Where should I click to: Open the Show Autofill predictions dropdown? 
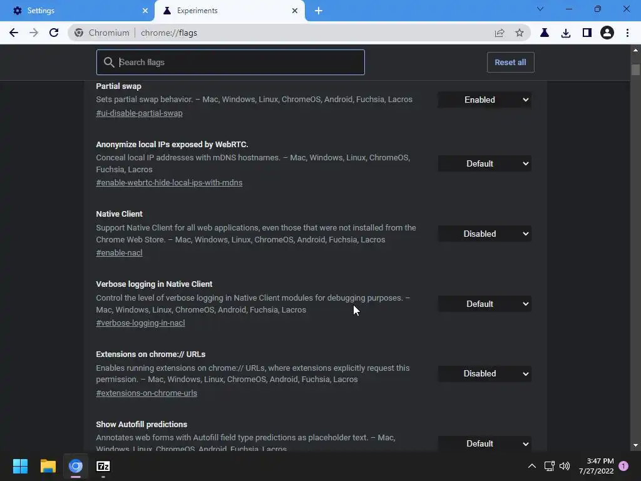click(485, 444)
